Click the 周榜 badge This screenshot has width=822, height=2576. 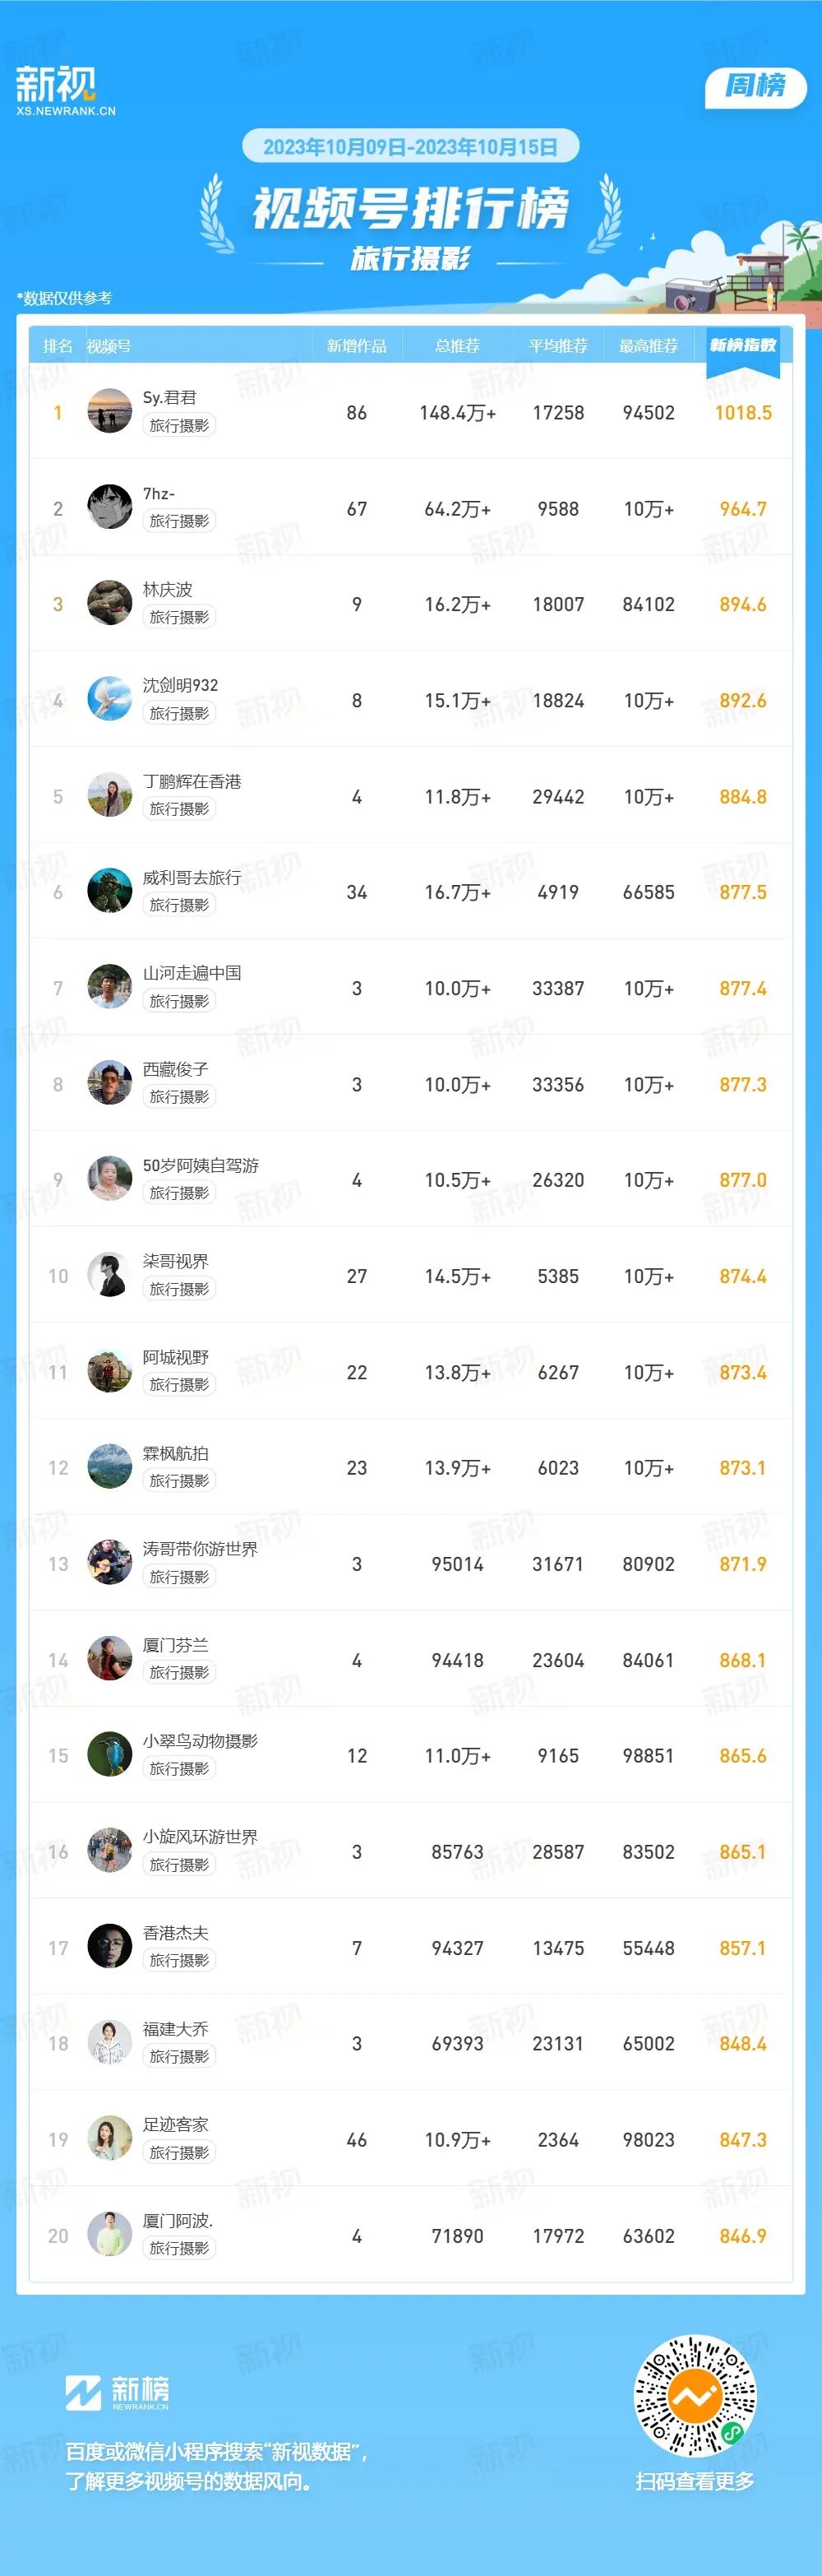755,86
